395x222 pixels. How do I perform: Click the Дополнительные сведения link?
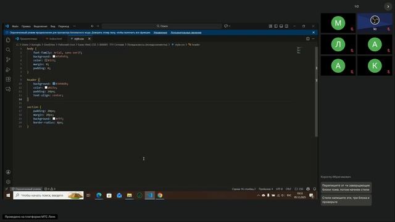click(x=186, y=33)
